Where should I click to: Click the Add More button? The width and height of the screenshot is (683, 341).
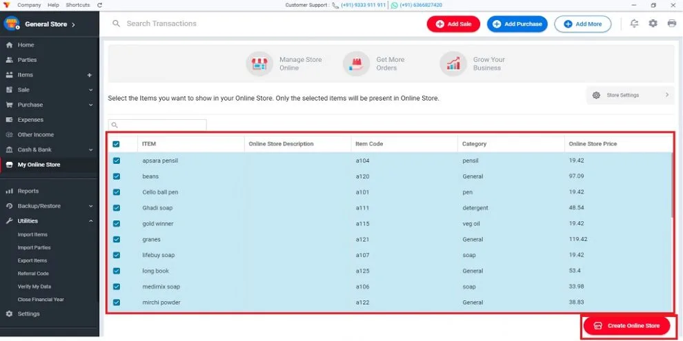point(583,24)
